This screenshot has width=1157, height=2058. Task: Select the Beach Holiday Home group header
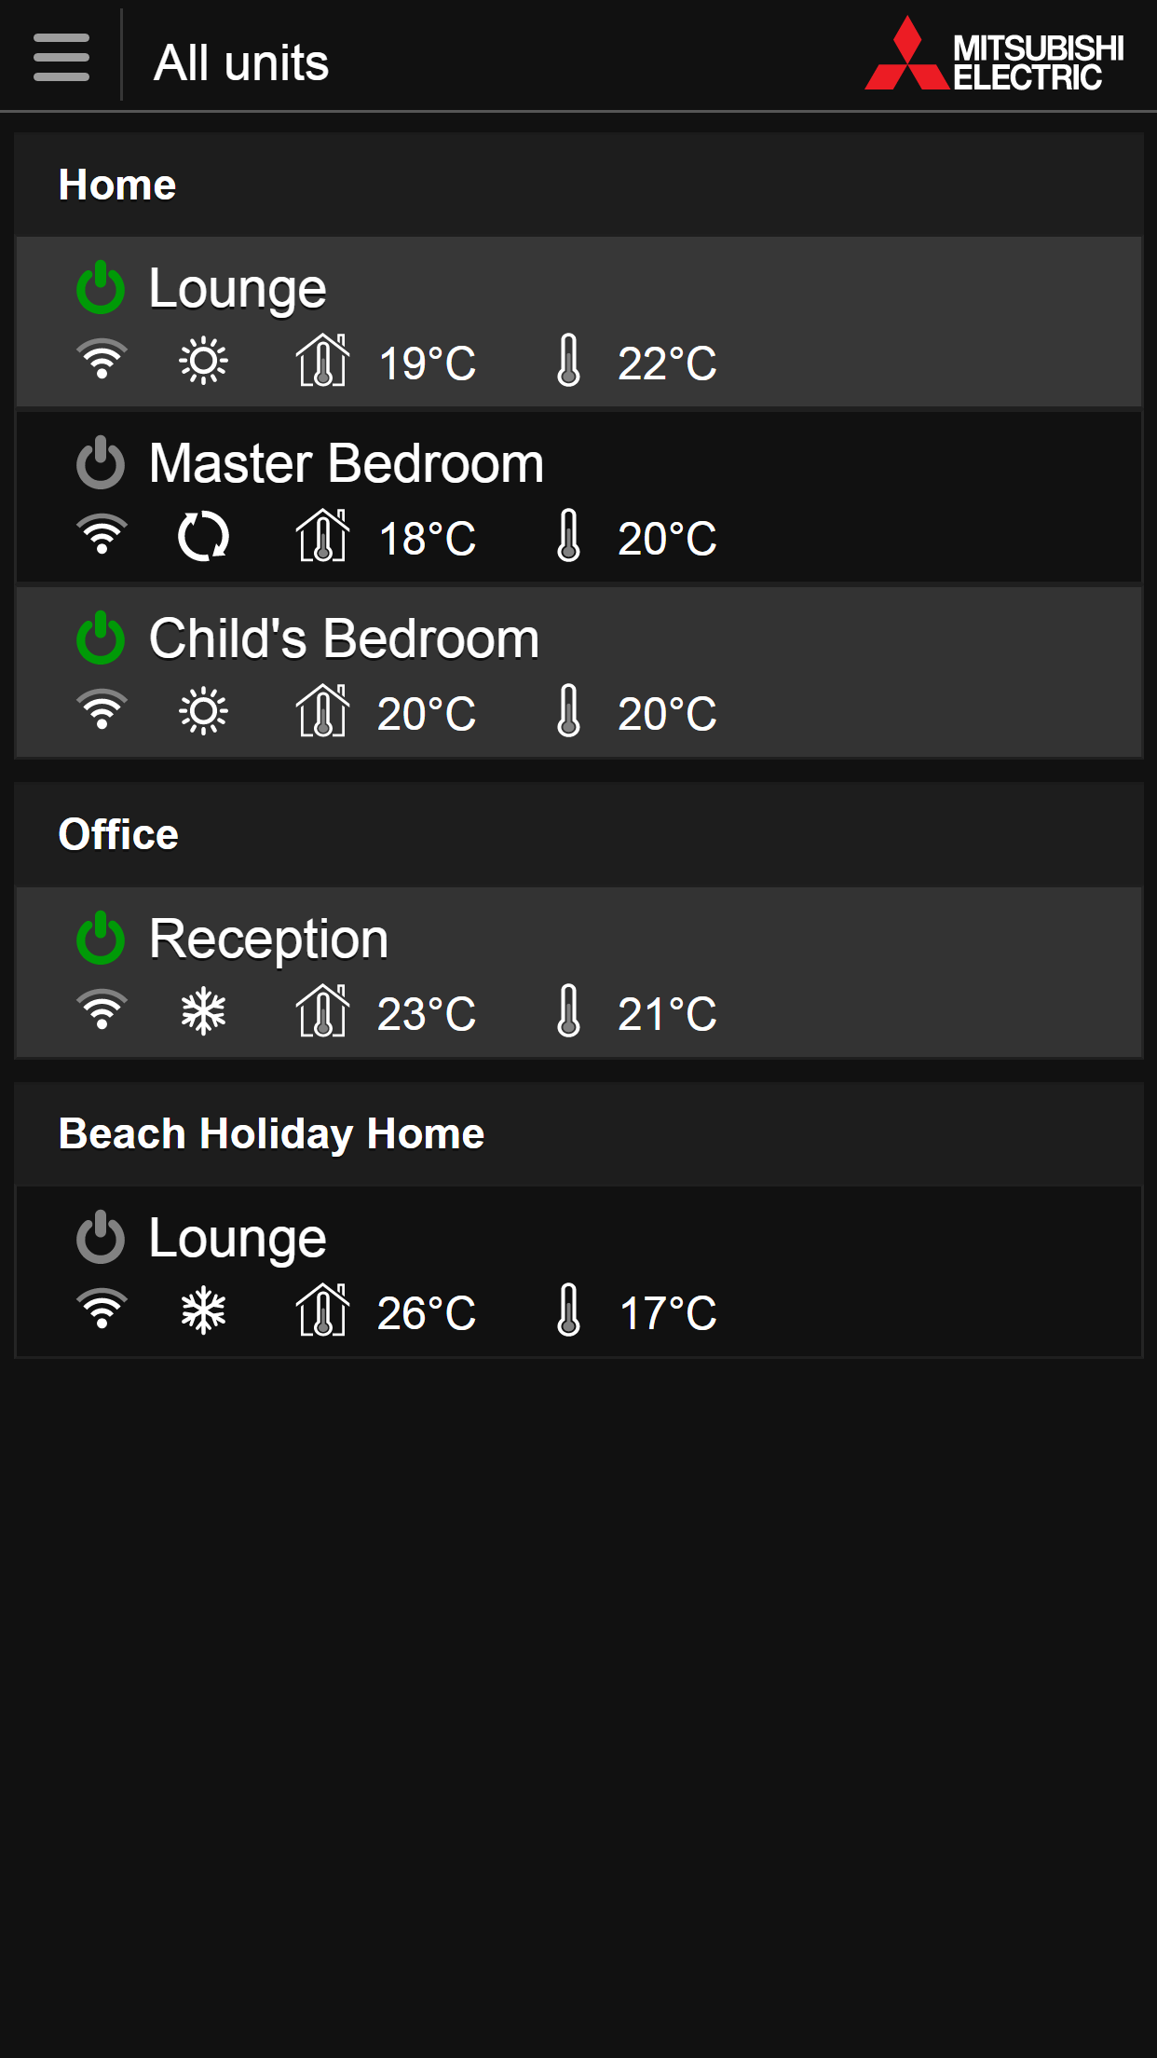[x=271, y=1134]
